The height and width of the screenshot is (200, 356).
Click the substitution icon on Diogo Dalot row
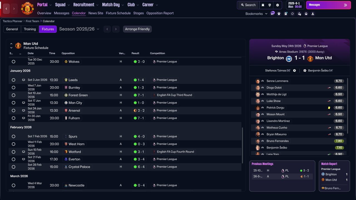329,88
